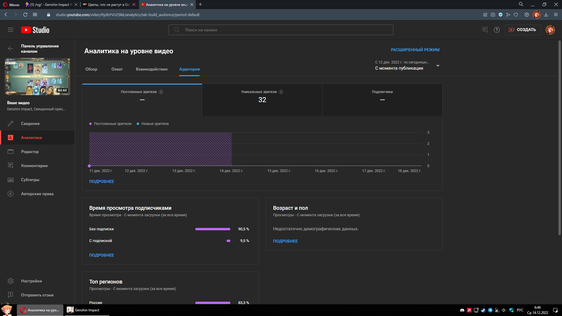
Task: Click the video thumbnail in sidebar
Action: [37, 76]
